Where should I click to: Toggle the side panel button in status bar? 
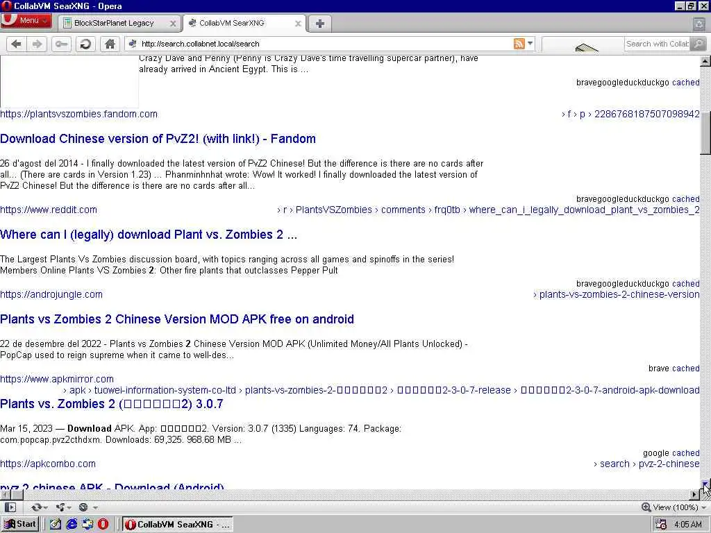(10, 507)
